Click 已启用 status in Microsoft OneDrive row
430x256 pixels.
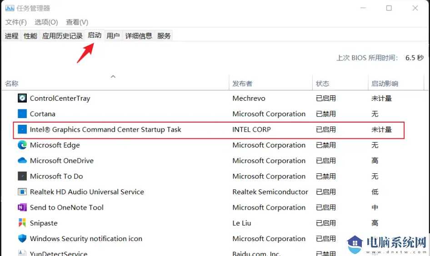(326, 161)
